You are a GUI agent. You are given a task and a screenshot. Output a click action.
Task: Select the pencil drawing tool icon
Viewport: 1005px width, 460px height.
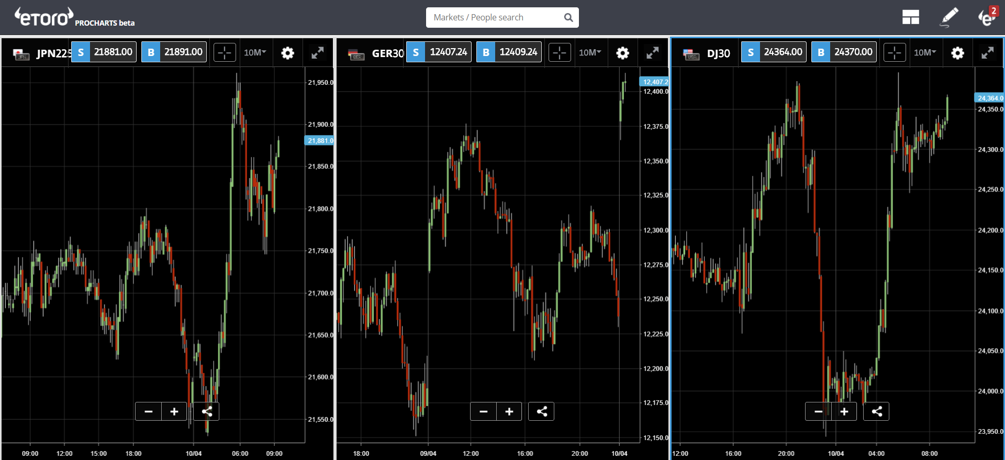[x=950, y=17]
